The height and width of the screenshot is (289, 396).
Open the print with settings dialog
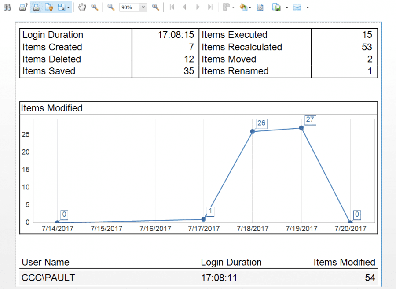(23, 7)
